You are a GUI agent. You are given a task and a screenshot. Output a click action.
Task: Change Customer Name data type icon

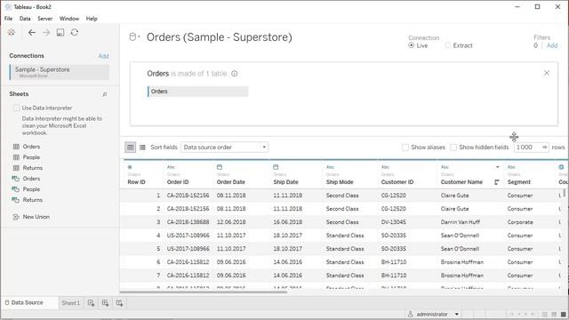pyautogui.click(x=445, y=167)
